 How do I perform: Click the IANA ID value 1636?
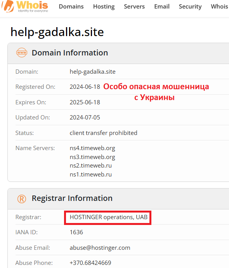(76, 232)
